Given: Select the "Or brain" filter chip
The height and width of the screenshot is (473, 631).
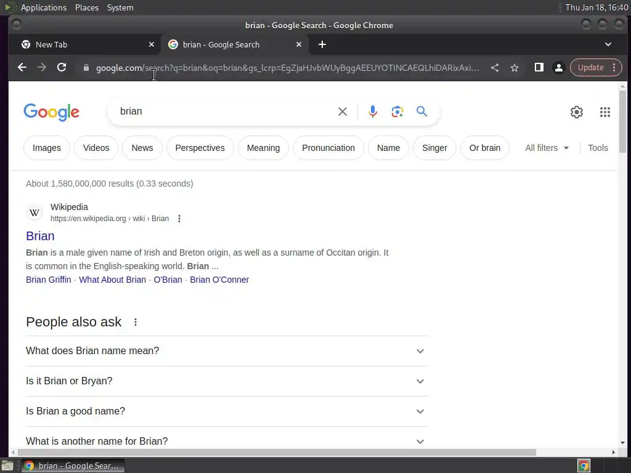Looking at the screenshot, I should (485, 148).
